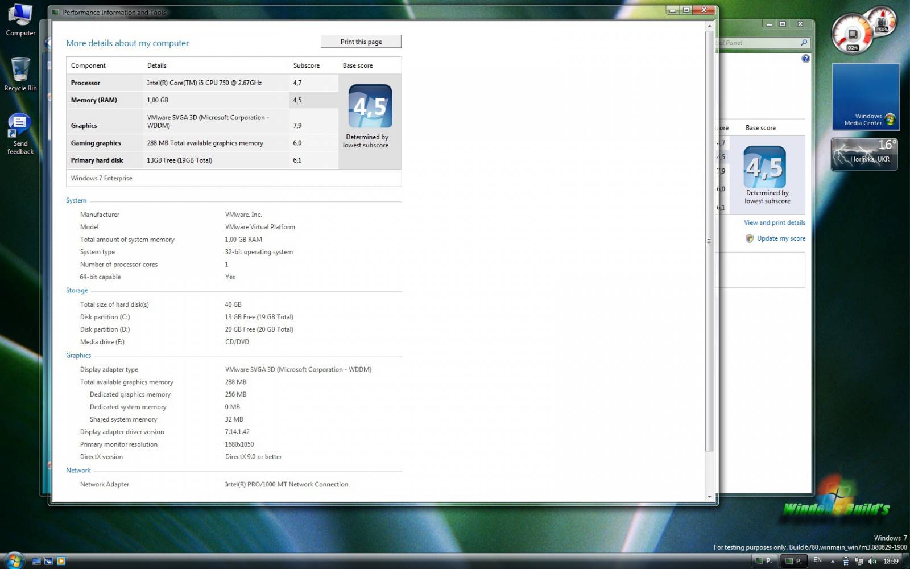Screen dimensions: 910x569
Task: Click the '13GB Free (19GB Total)' cell
Action: pyautogui.click(x=179, y=160)
